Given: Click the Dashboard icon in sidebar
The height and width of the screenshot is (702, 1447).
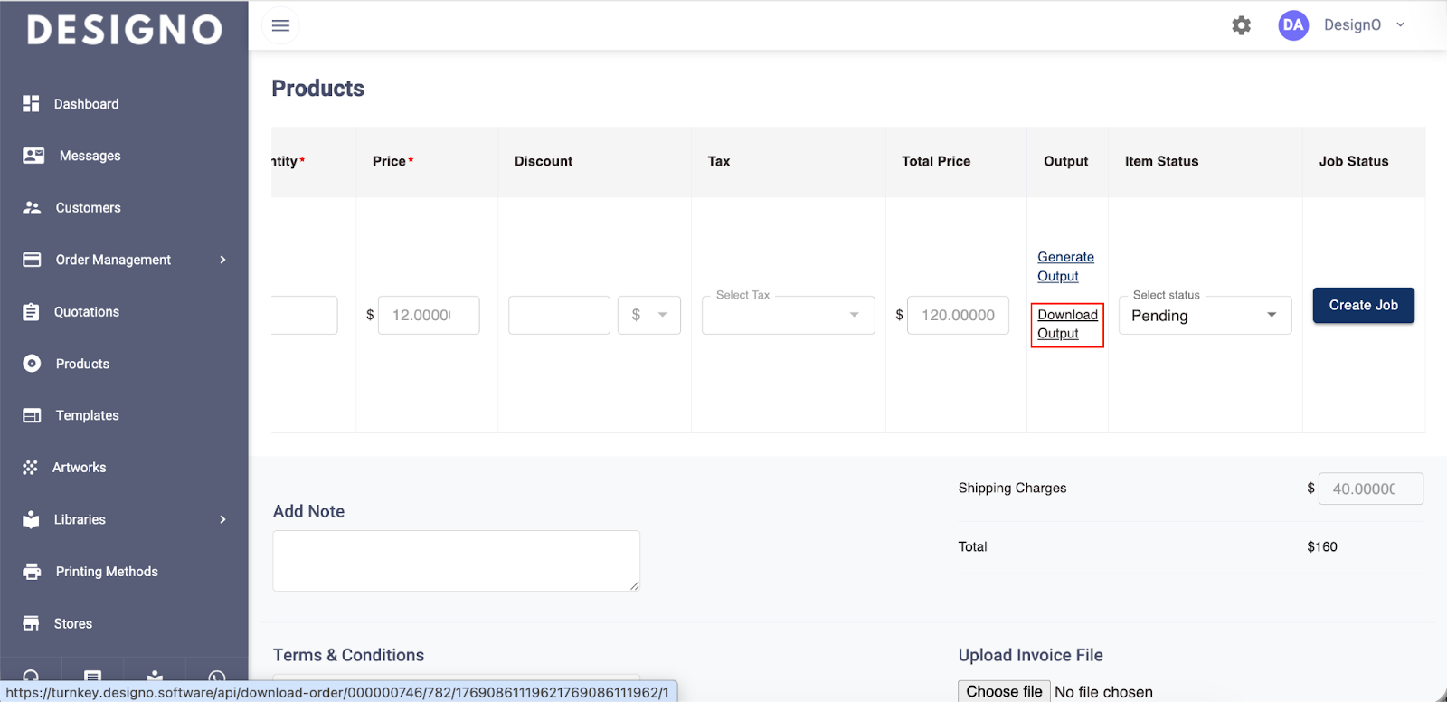Looking at the screenshot, I should click(x=31, y=104).
